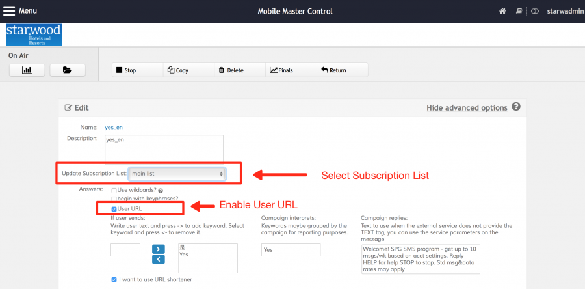Go to the Home icon

502,12
